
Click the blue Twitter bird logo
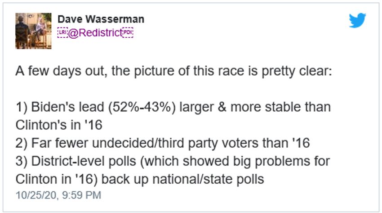coord(357,21)
